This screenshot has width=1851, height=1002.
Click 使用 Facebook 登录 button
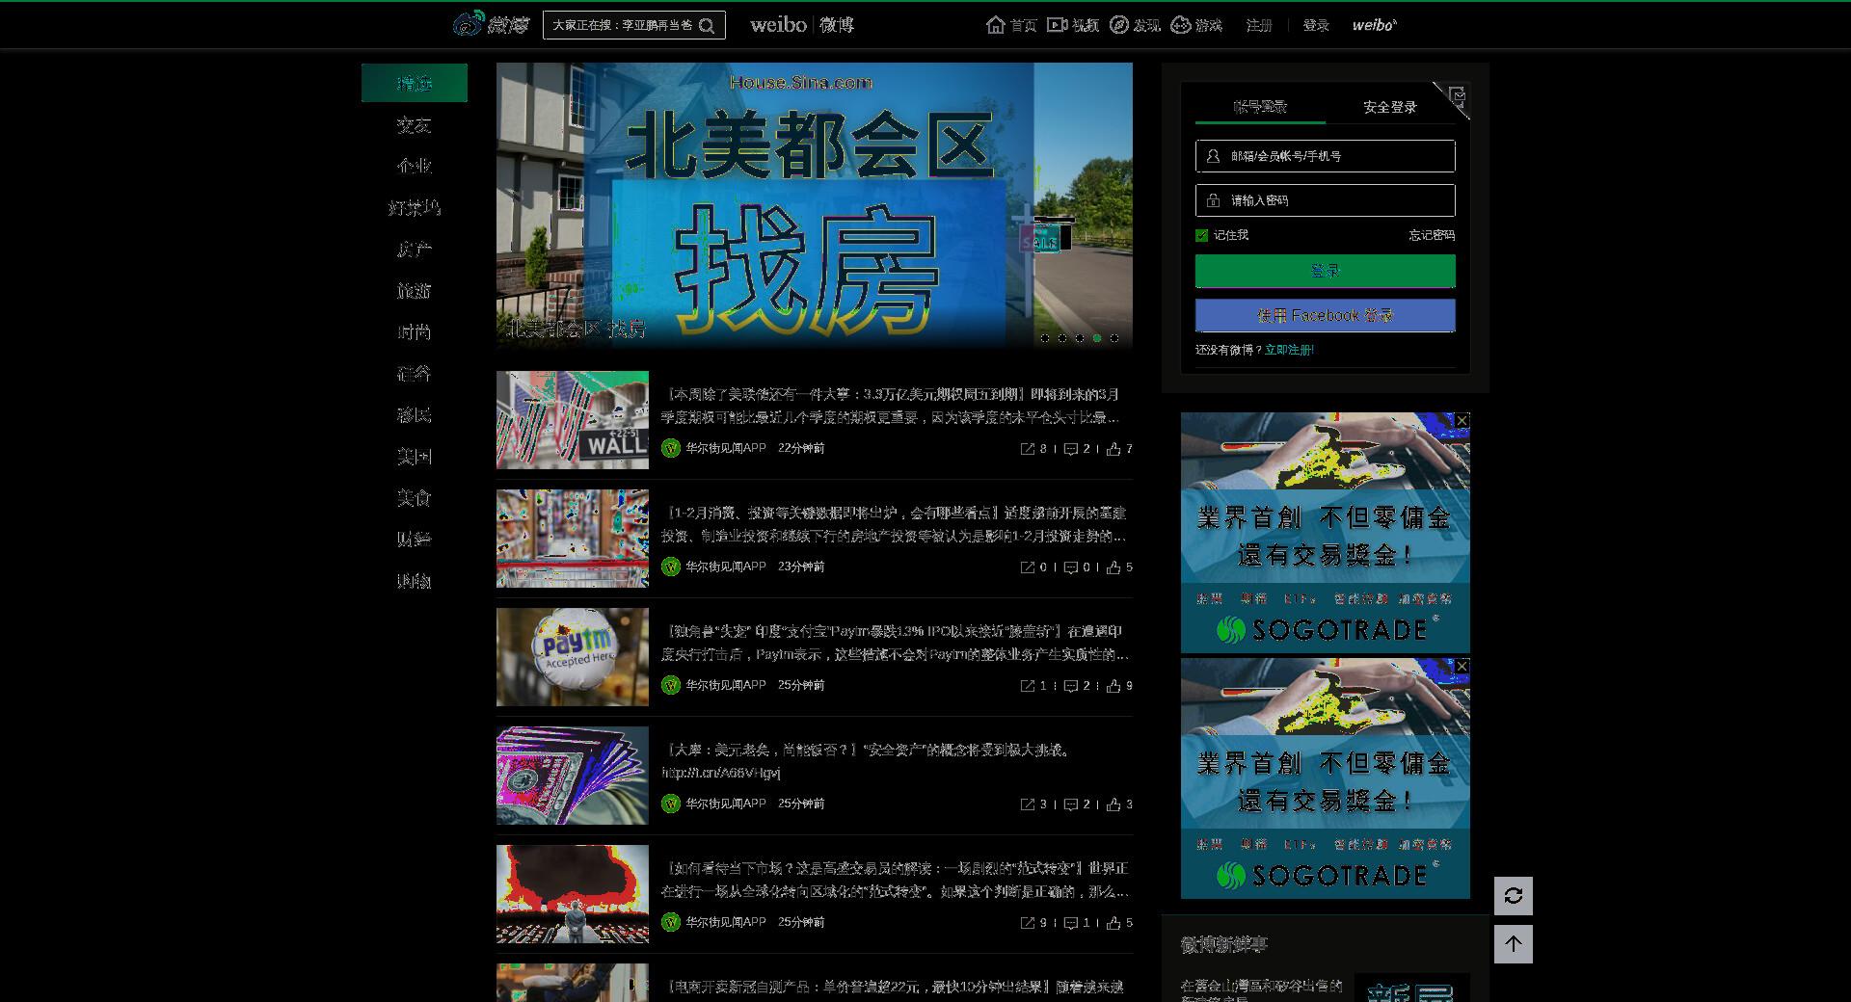[1326, 316]
